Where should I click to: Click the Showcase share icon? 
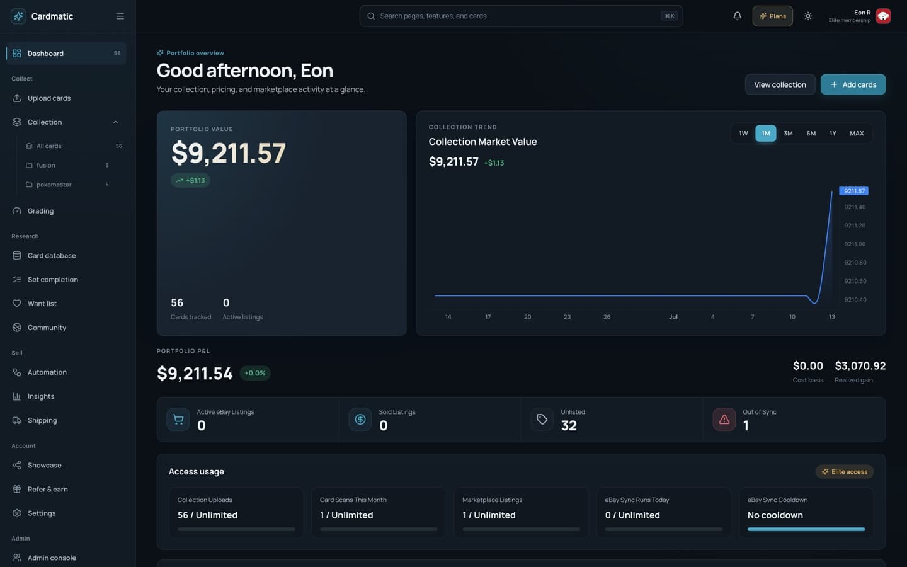click(17, 466)
